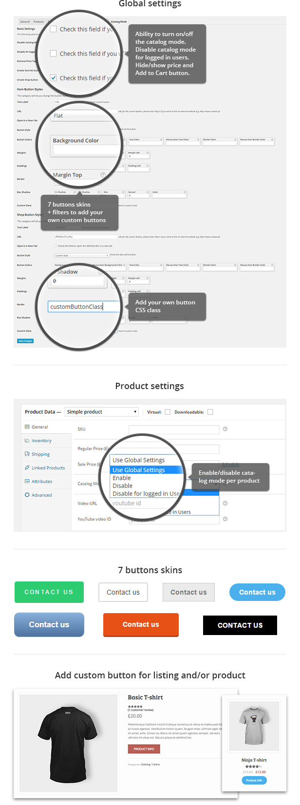Open the Attributes tab icon
The width and height of the screenshot is (300, 805).
(x=27, y=481)
